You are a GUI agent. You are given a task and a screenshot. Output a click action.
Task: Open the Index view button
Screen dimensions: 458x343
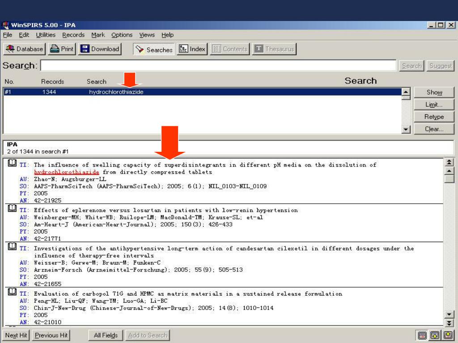(x=192, y=49)
